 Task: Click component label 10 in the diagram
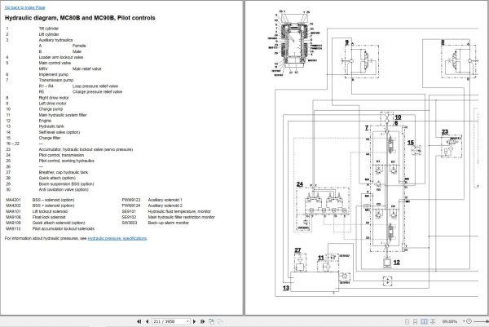pyautogui.click(x=398, y=117)
